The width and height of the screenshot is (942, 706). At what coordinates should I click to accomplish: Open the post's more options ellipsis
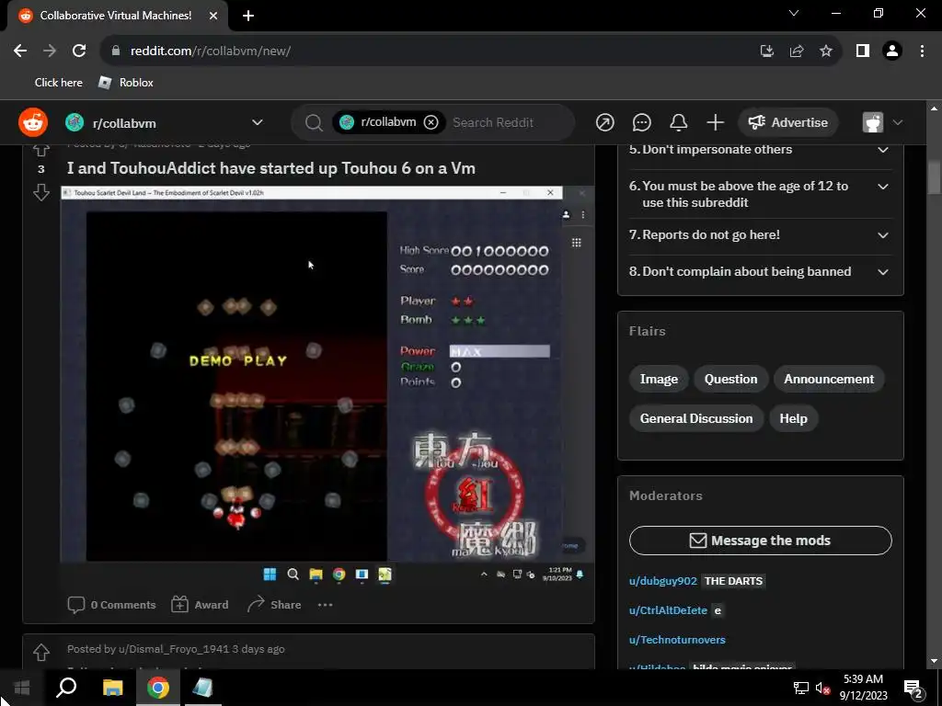pyautogui.click(x=325, y=605)
